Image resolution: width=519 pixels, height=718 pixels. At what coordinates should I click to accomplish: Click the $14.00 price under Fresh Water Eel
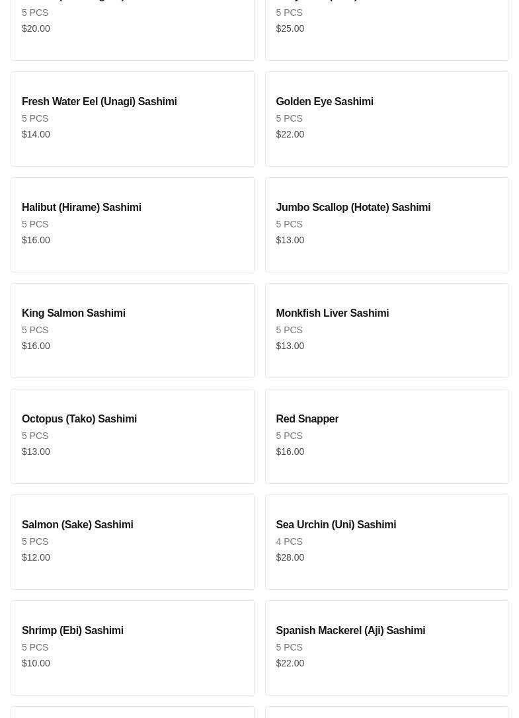(x=36, y=134)
